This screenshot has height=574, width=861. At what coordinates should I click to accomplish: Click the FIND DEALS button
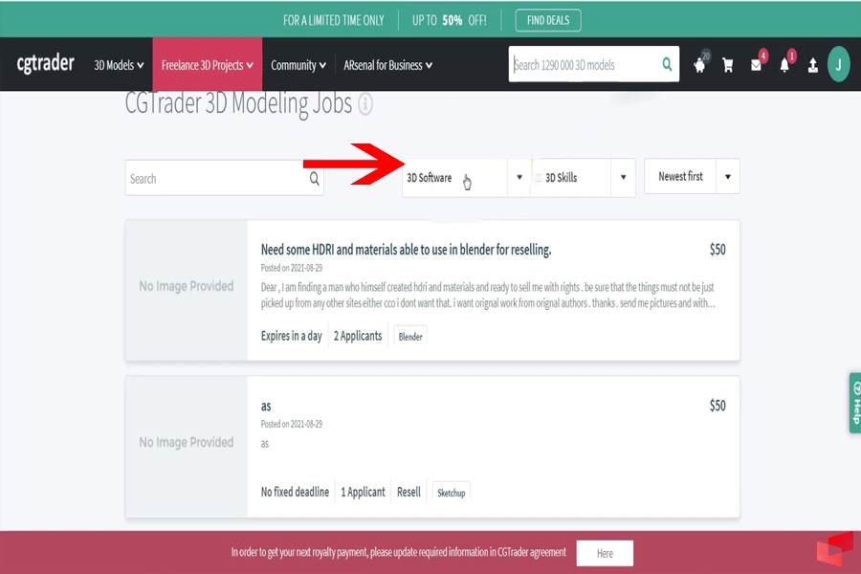pos(547,20)
